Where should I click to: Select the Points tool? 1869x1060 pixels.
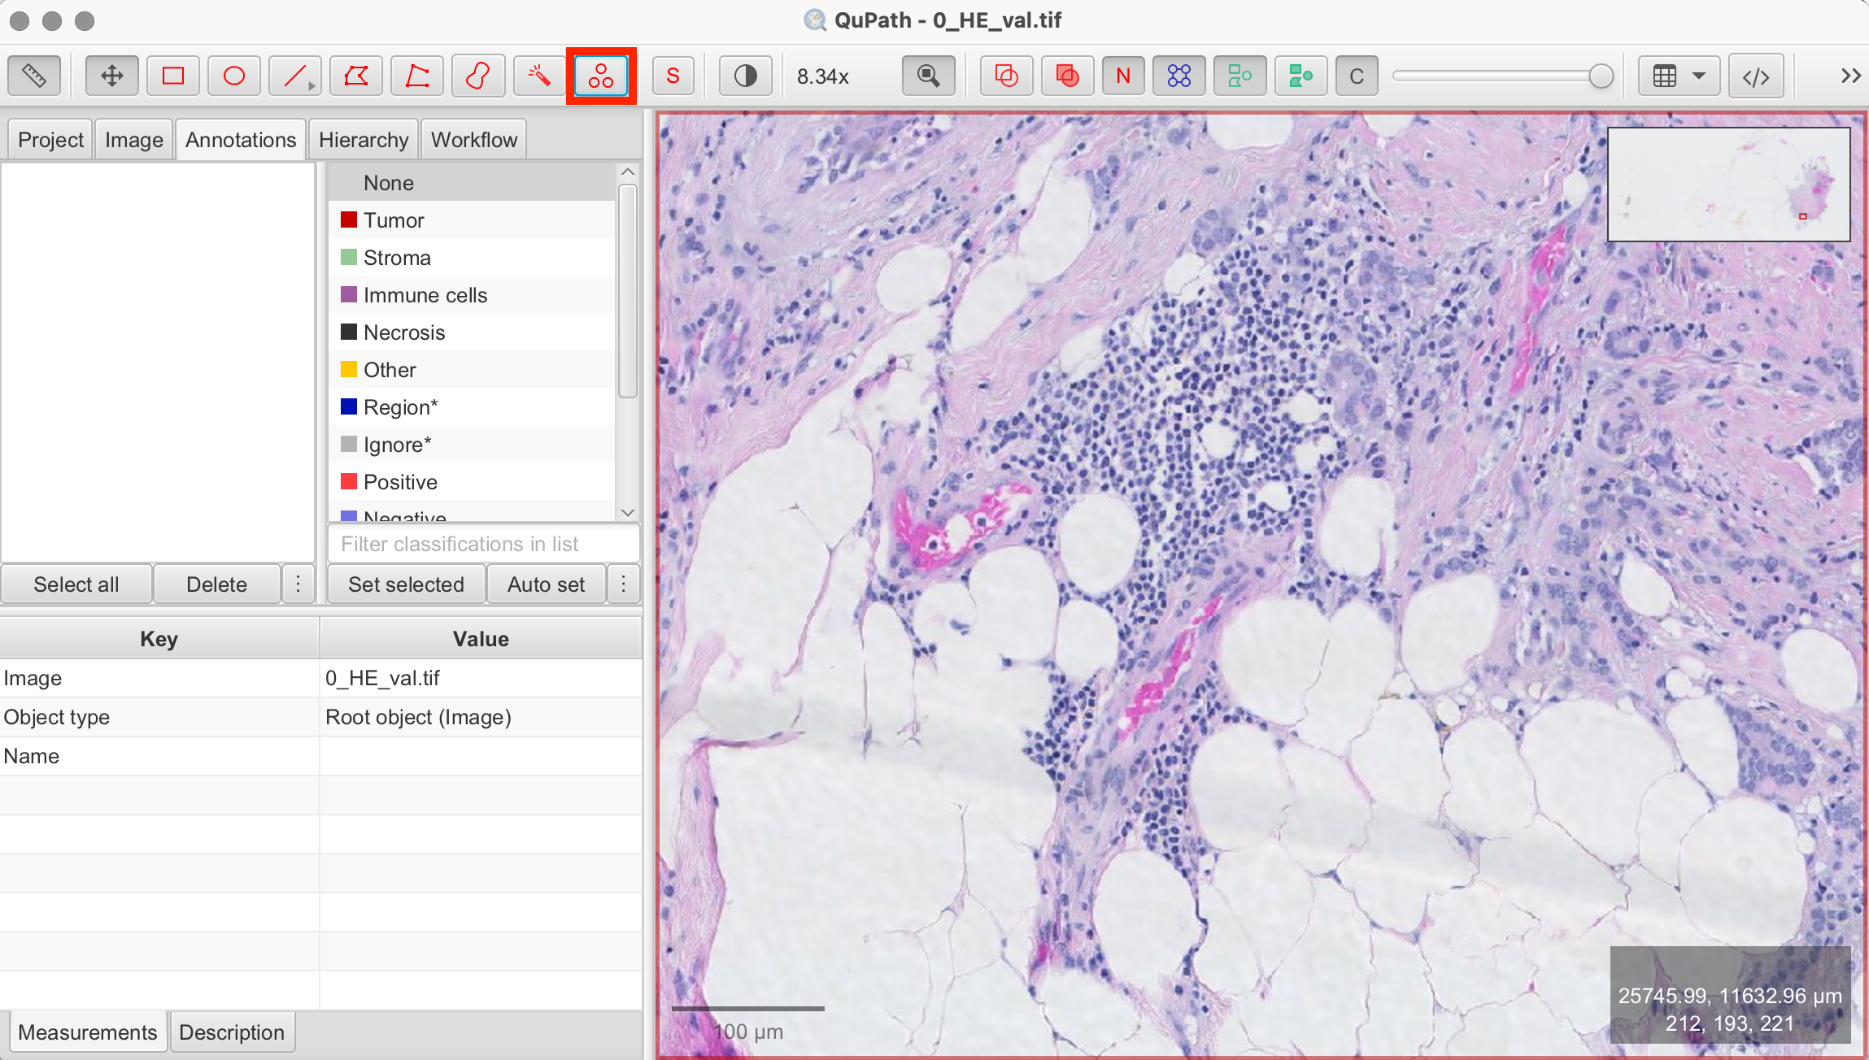coord(601,76)
